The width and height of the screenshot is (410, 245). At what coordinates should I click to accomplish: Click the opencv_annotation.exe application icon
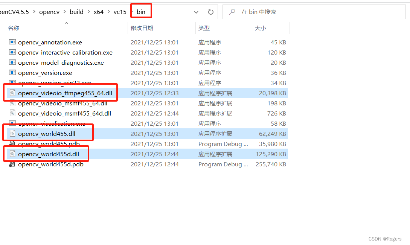point(12,42)
